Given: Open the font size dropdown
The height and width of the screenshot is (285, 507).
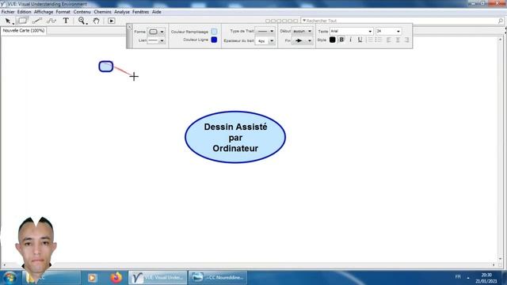Looking at the screenshot, I should pyautogui.click(x=388, y=32).
